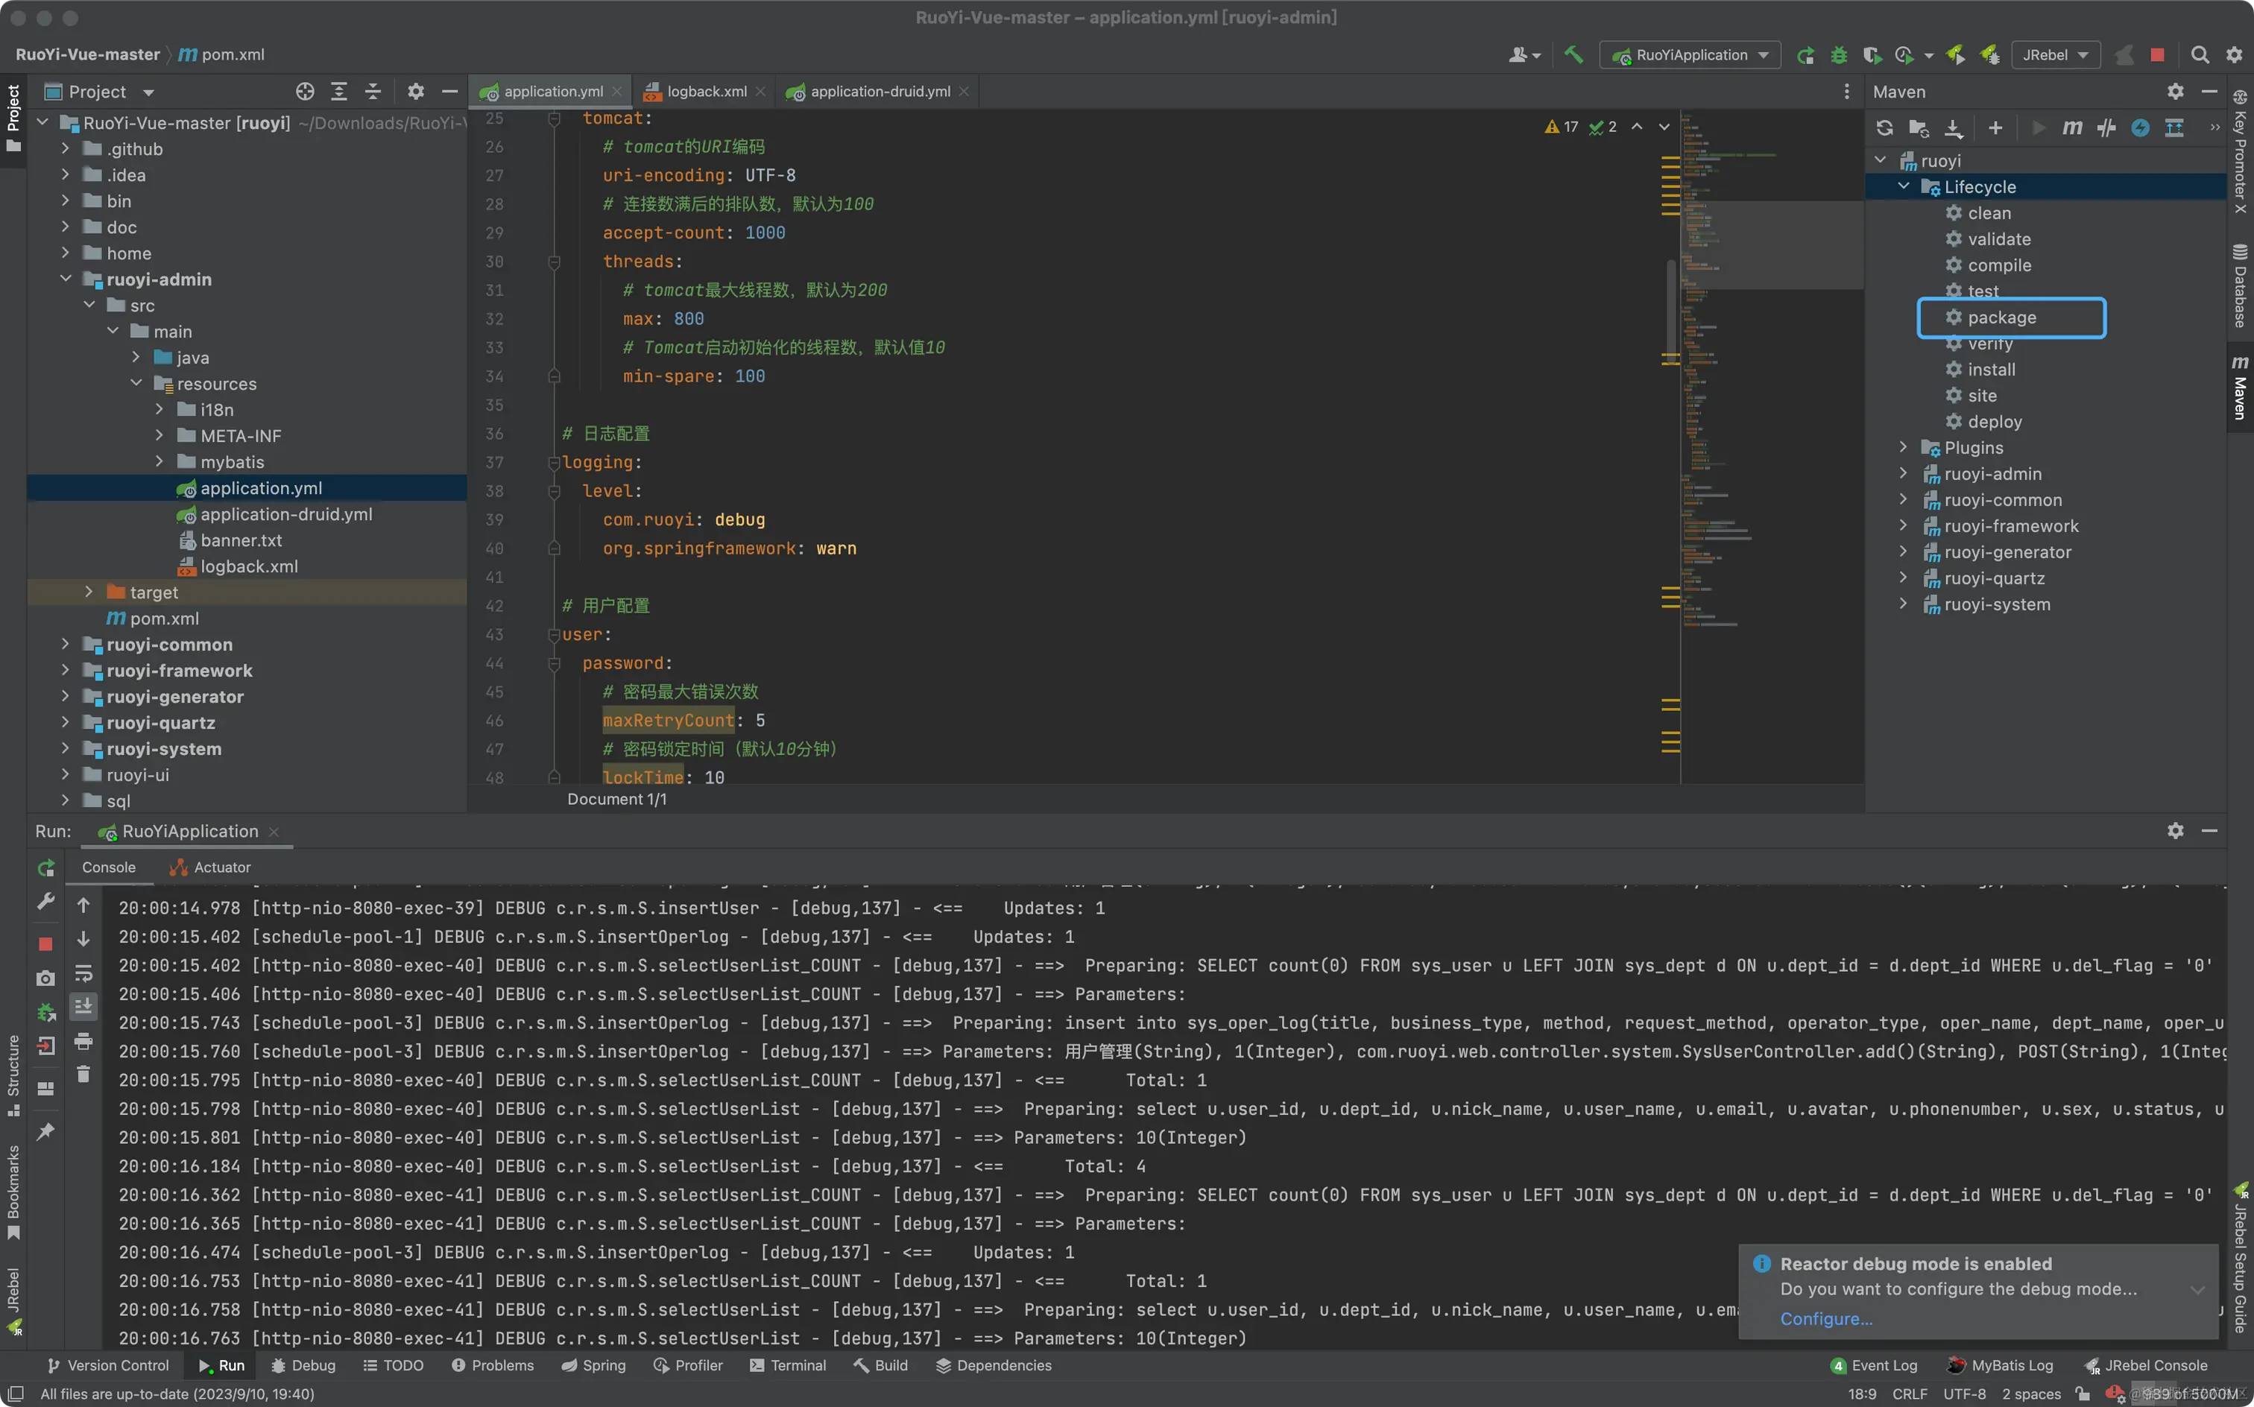The height and width of the screenshot is (1407, 2254).
Task: Toggle Soft-Wrap in the console toolbar
Action: pyautogui.click(x=83, y=973)
